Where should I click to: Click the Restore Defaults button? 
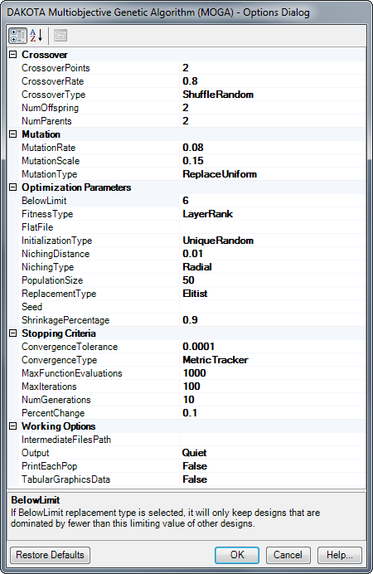pyautogui.click(x=50, y=555)
